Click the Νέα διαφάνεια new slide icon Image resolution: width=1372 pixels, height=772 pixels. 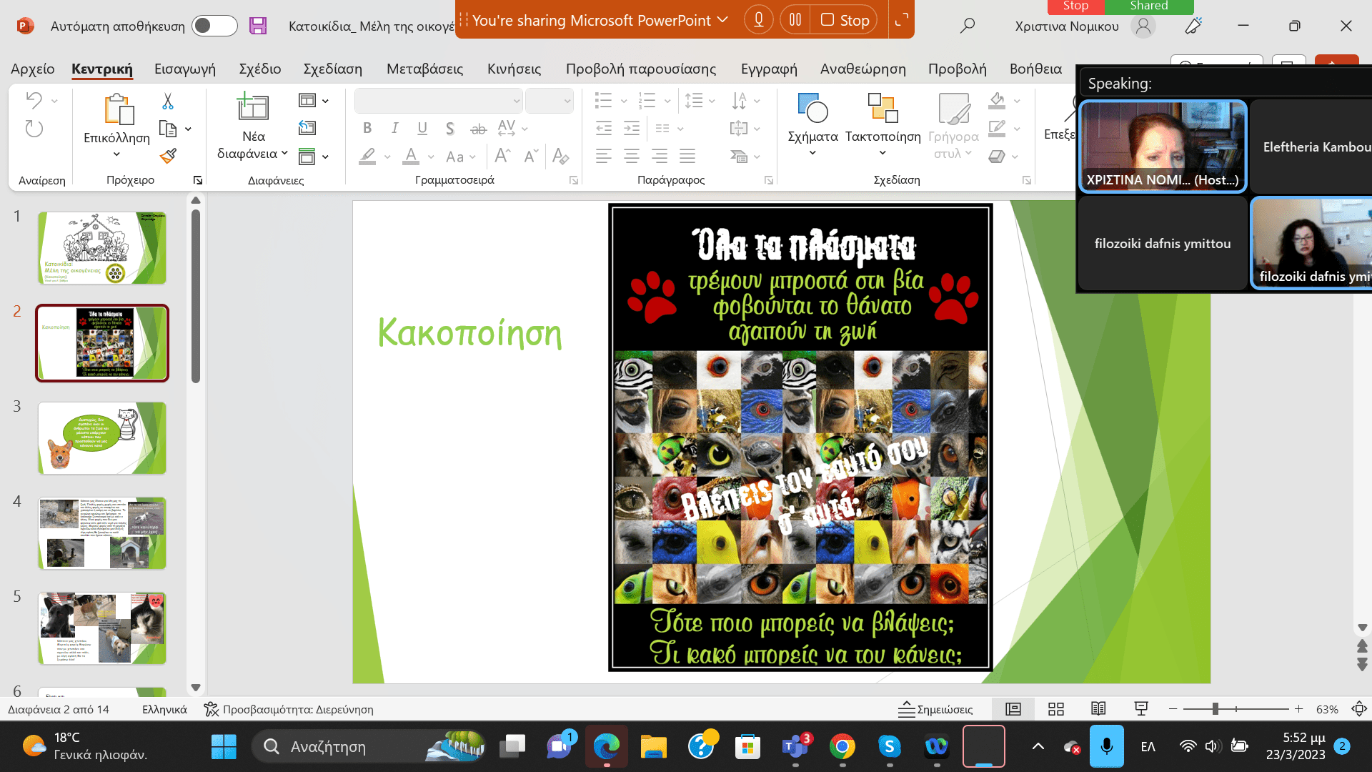click(x=253, y=107)
